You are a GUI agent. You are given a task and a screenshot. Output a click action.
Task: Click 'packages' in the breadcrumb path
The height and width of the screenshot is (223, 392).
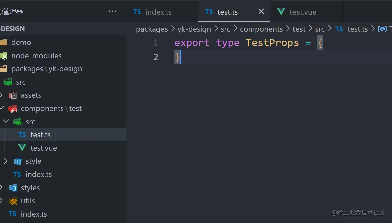(x=152, y=29)
